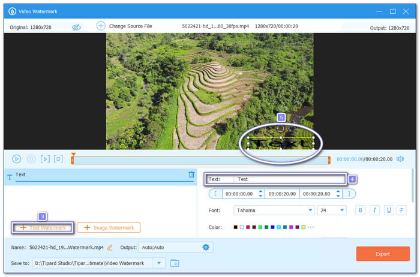Play the video preview
Image resolution: width=420 pixels, height=277 pixels.
coord(17,159)
